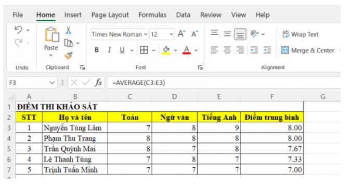Click the Undo arrow icon
Viewport: 350px width, 187px height.
19,30
